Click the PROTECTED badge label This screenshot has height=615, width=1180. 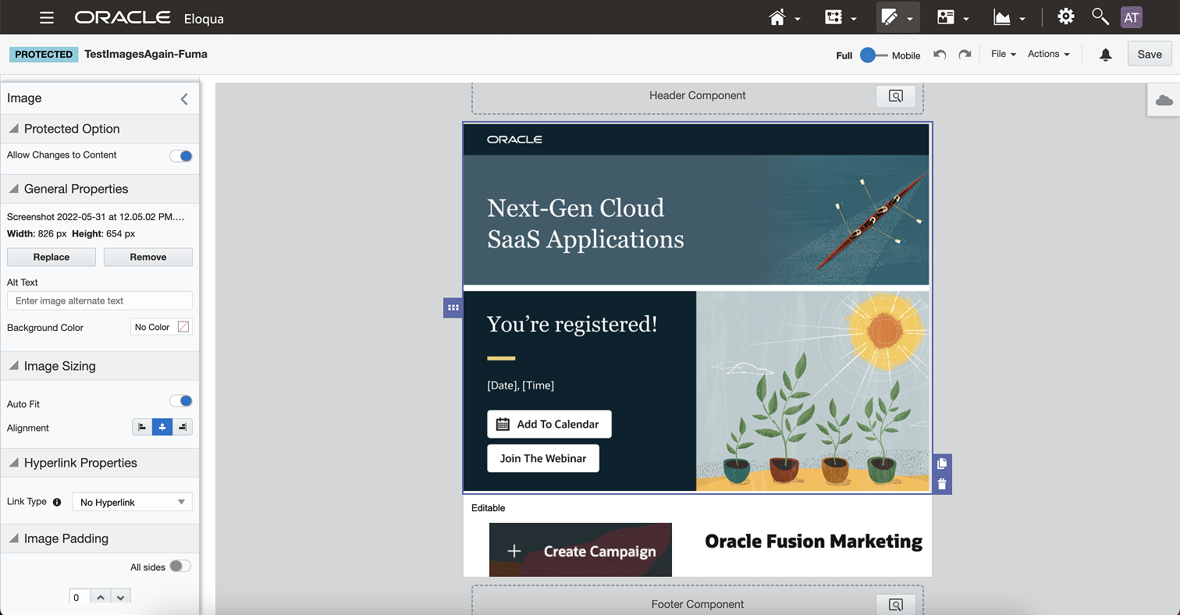pyautogui.click(x=44, y=55)
